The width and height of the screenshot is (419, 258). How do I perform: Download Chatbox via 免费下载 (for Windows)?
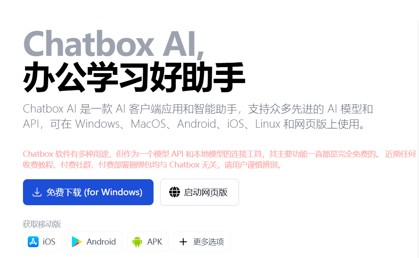coord(88,192)
